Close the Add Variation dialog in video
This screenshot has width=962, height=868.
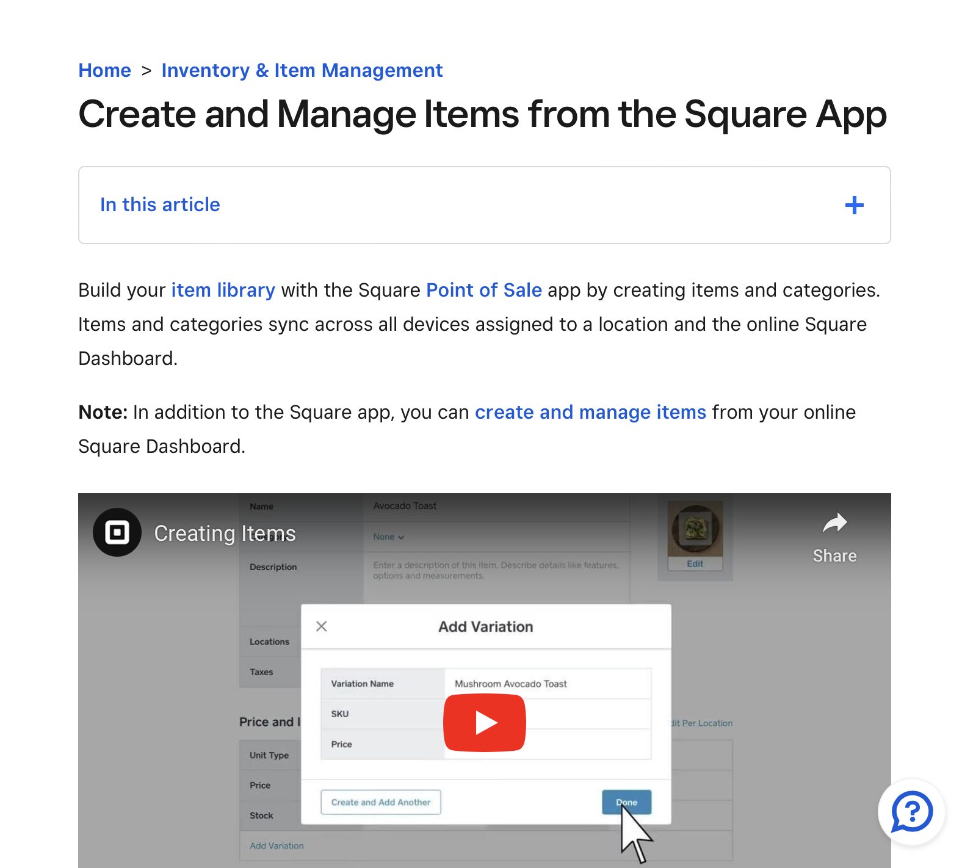click(x=322, y=626)
